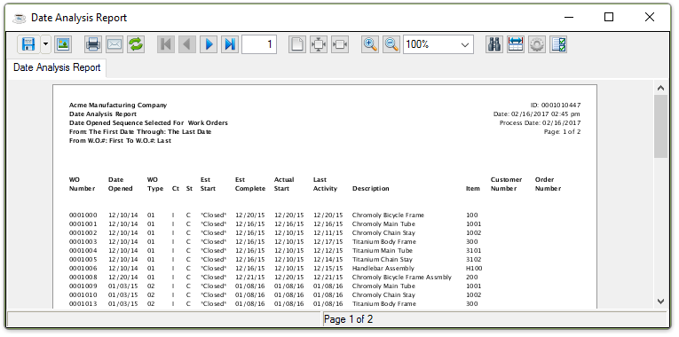Image resolution: width=679 pixels, height=337 pixels.
Task: Click the column width table icon
Action: pyautogui.click(x=516, y=44)
